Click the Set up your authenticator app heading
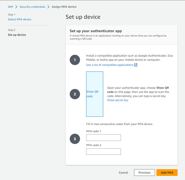The height and width of the screenshot is (180, 185). (x=96, y=31)
